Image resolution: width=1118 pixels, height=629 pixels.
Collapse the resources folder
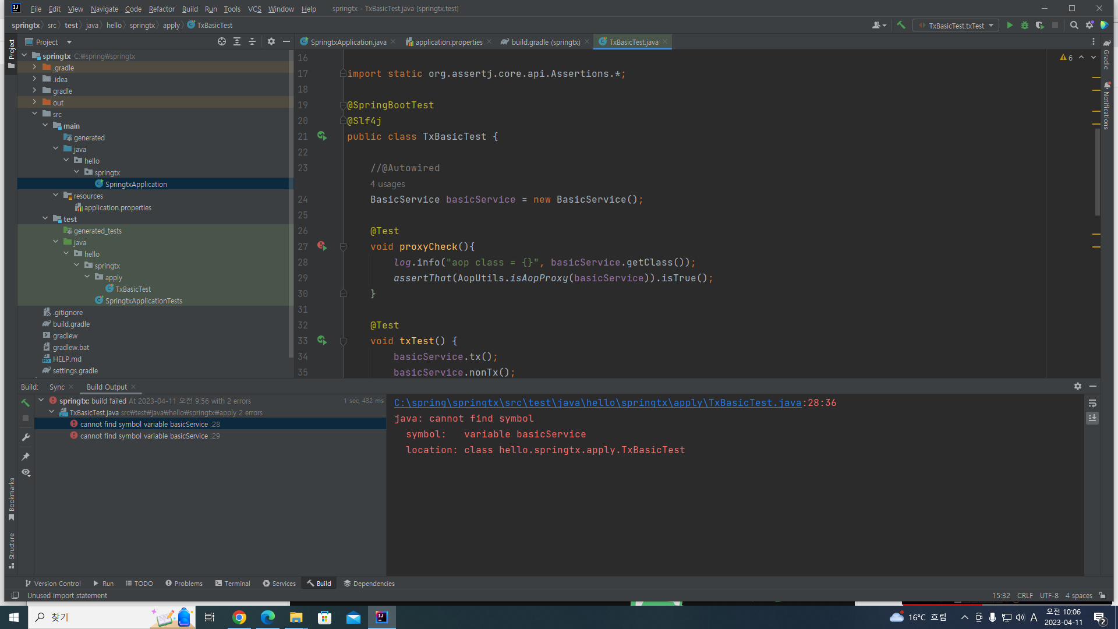tap(55, 196)
